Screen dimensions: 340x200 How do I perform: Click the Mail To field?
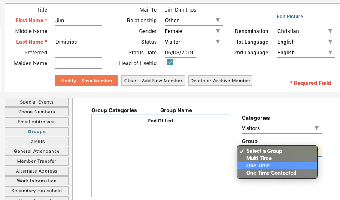[211, 10]
